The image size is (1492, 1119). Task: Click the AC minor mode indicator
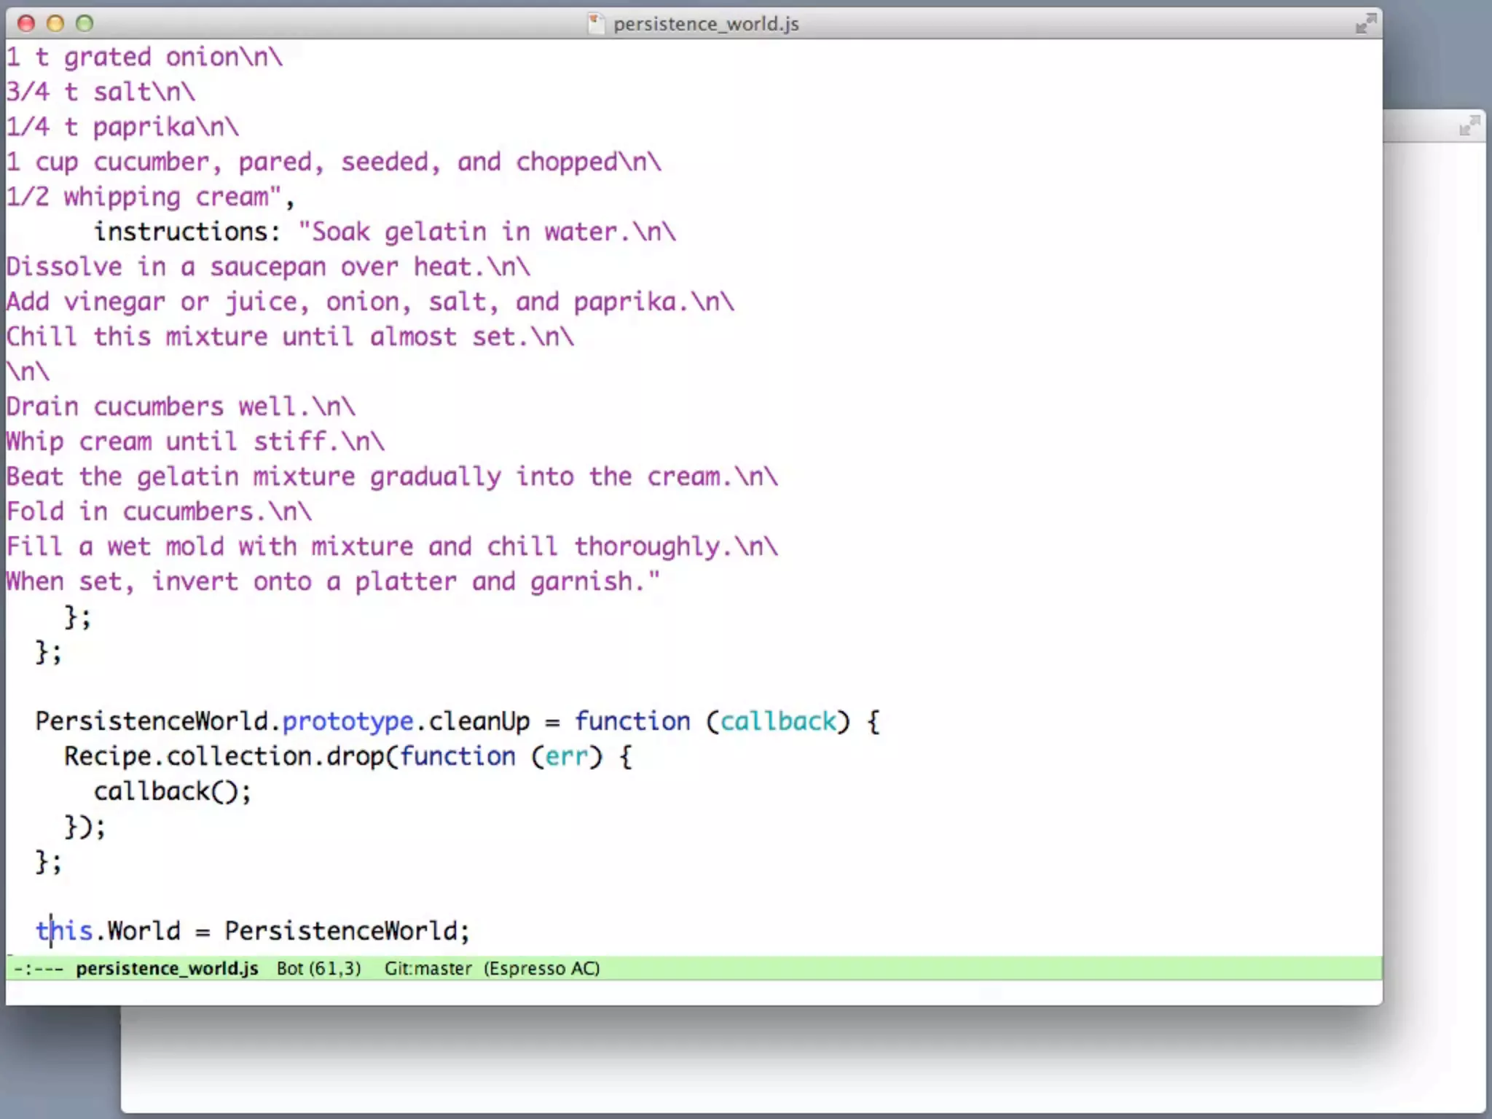(584, 969)
